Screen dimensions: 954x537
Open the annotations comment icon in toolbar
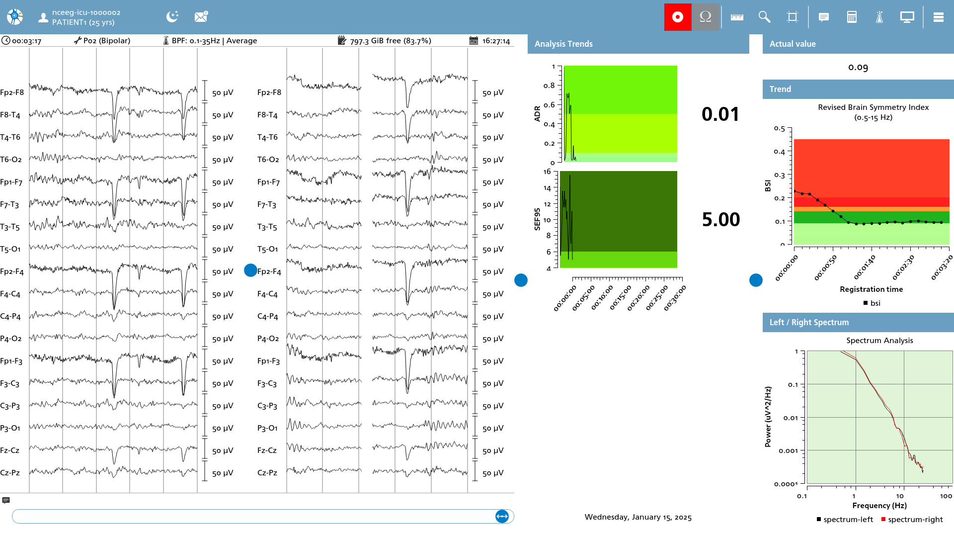click(824, 17)
